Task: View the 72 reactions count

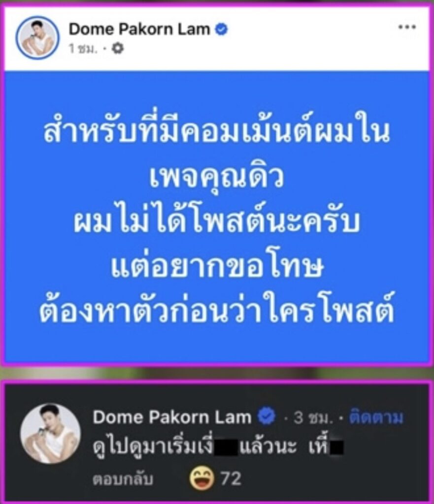Action: point(231,478)
